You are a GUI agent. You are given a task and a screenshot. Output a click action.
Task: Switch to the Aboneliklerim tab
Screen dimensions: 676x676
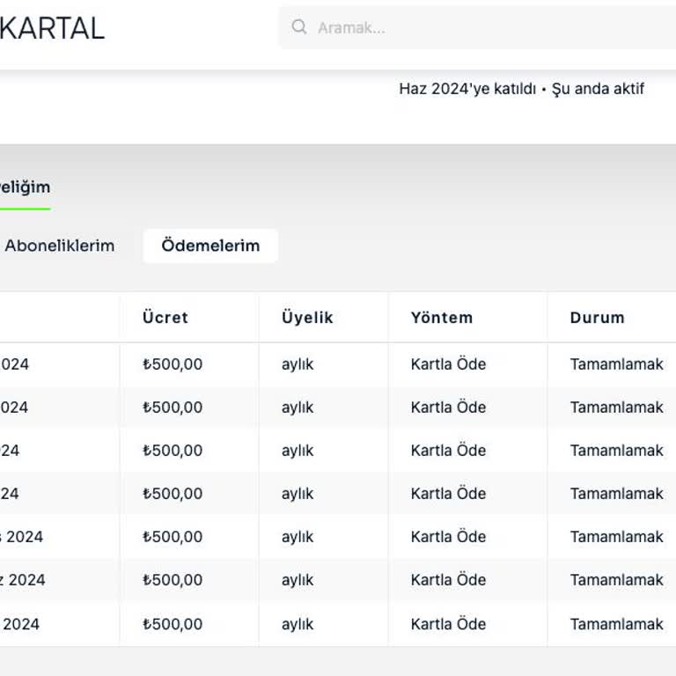(x=60, y=246)
